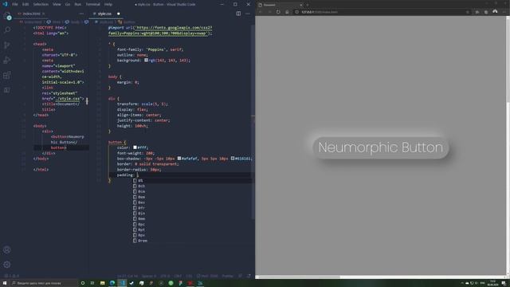Click the green round app icon on taskbar
The image size is (510, 287).
(171, 283)
